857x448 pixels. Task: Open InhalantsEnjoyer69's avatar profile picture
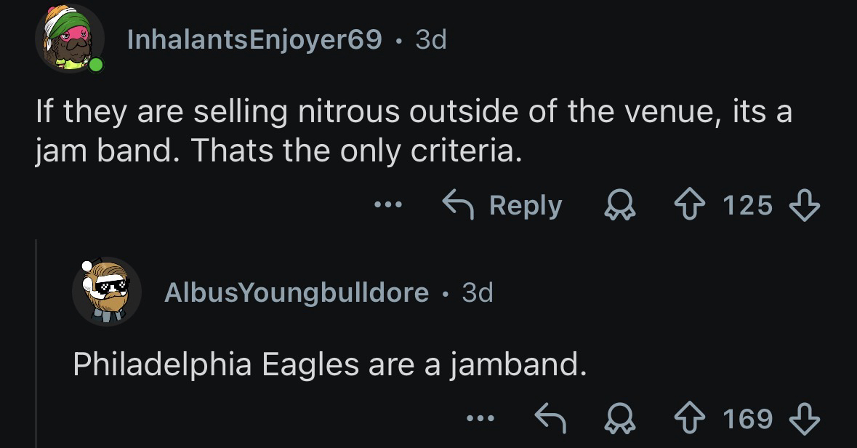click(69, 40)
